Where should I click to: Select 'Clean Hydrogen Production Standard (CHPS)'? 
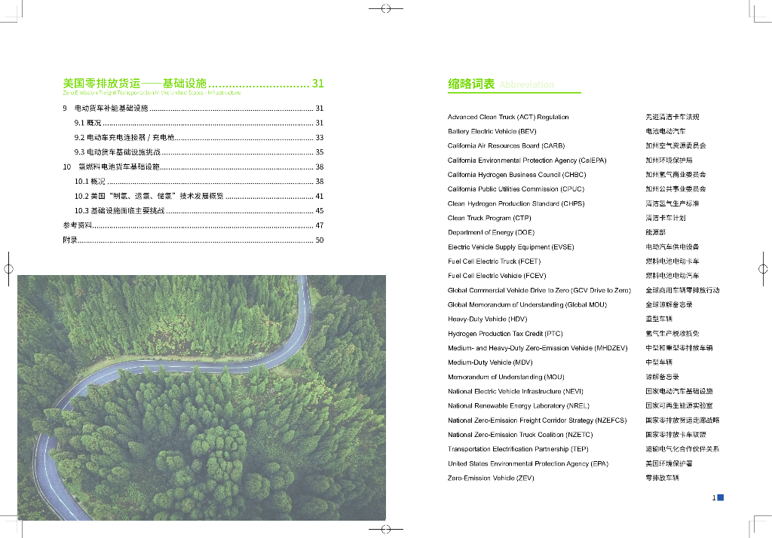click(x=516, y=203)
